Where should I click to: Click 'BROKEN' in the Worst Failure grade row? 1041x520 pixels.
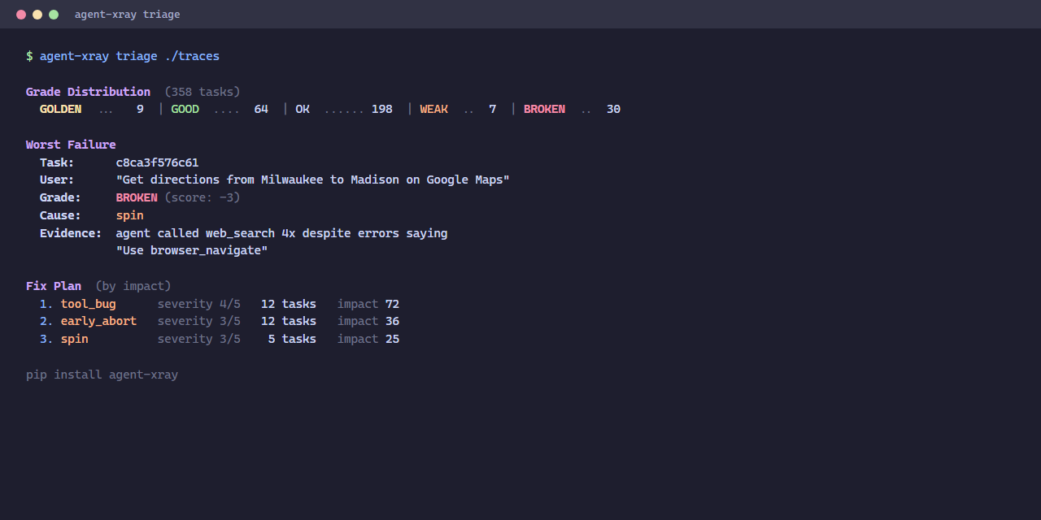coord(137,197)
